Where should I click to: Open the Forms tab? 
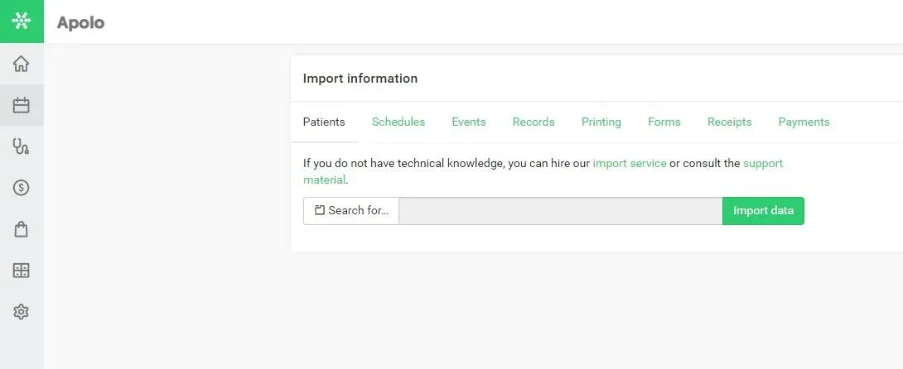664,122
